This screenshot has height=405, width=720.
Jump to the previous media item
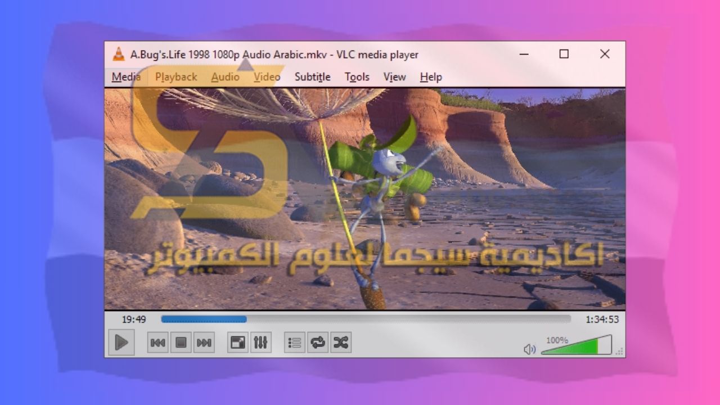point(158,343)
